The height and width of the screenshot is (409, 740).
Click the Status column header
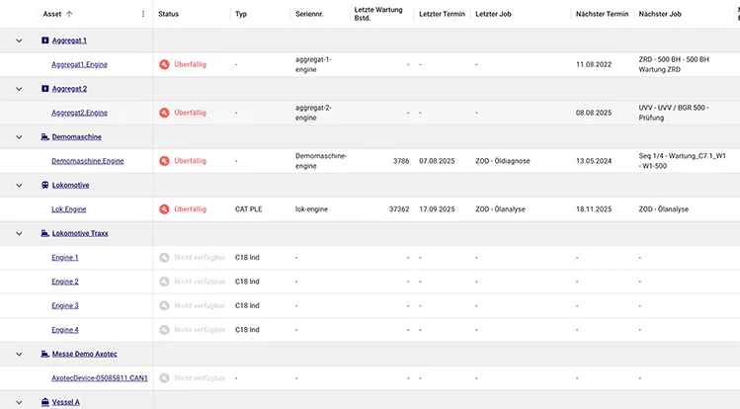coord(169,14)
